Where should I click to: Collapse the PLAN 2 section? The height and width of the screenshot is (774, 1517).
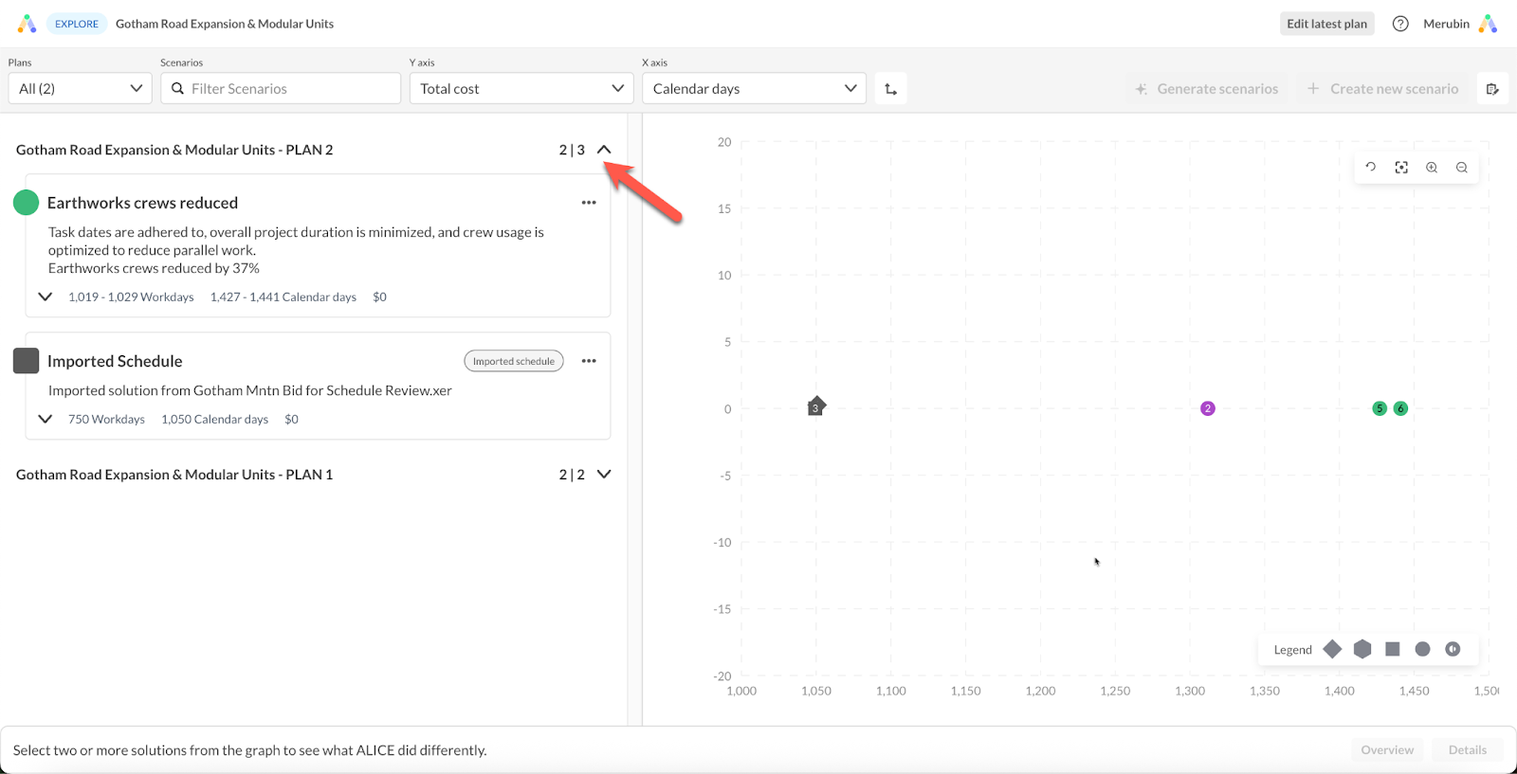(x=604, y=150)
